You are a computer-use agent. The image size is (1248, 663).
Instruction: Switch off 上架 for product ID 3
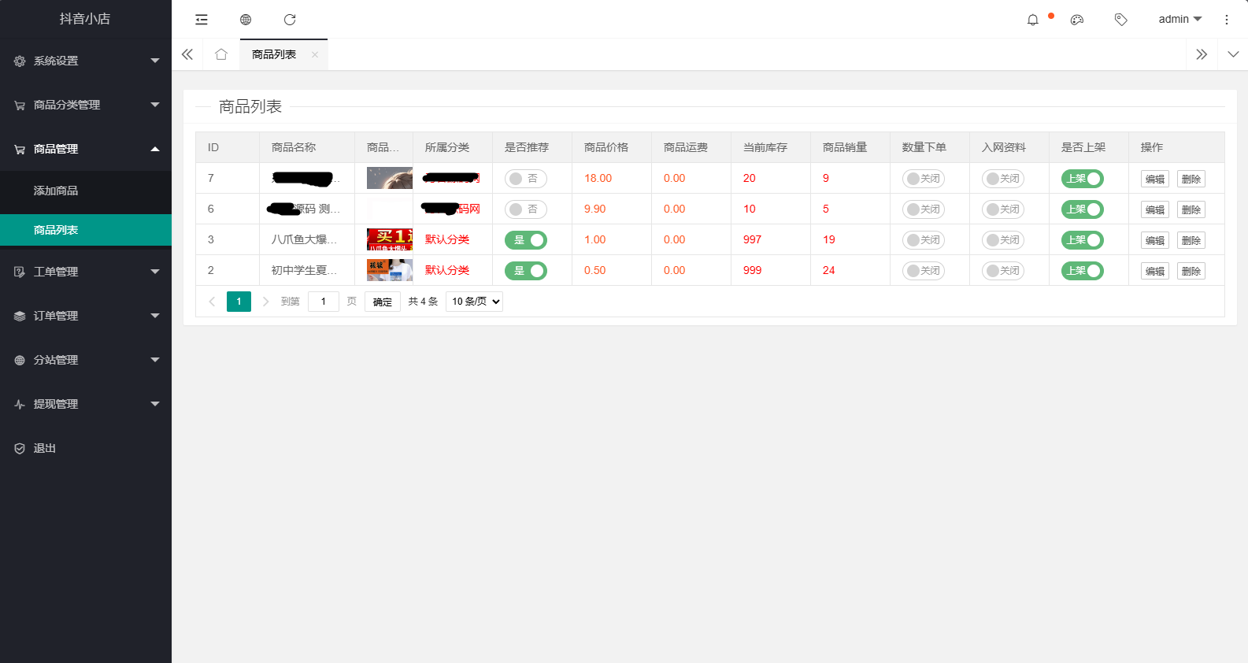point(1083,240)
